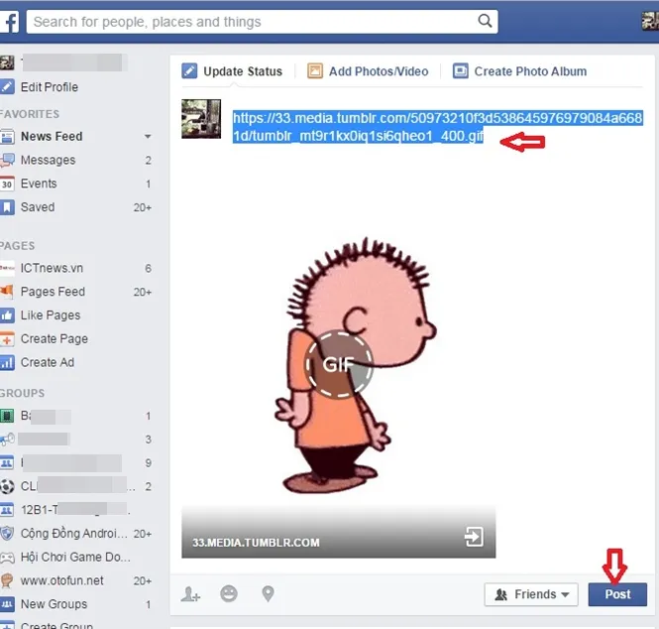Viewport: 659px width, 629px height.
Task: Click the Facebook logo icon
Action: pyautogui.click(x=9, y=22)
